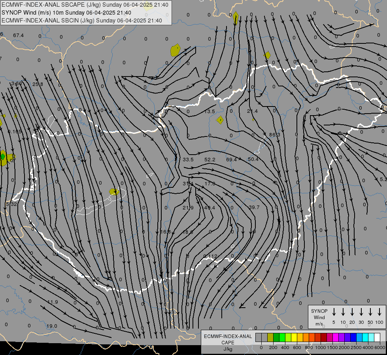This screenshot has width=387, height=355.
Task: Click the map value 86.3
Action: (274, 135)
